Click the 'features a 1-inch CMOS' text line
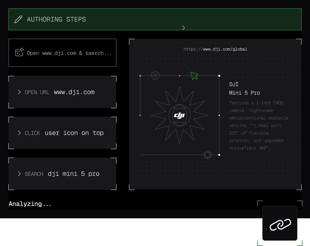The height and width of the screenshot is (246, 310). [x=256, y=103]
